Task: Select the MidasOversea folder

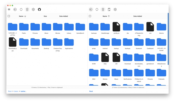Action: coord(161,60)
